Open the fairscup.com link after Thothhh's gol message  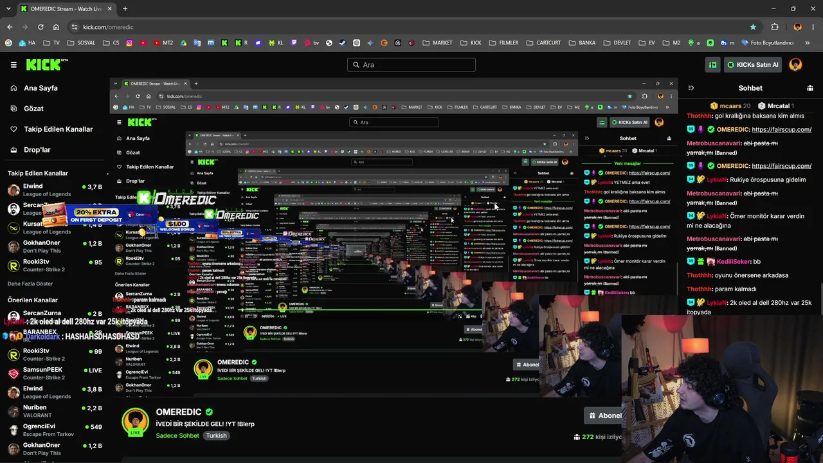point(781,129)
